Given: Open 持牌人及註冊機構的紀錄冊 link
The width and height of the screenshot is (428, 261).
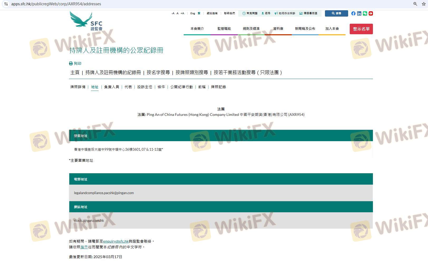Looking at the screenshot, I should pos(113,72).
